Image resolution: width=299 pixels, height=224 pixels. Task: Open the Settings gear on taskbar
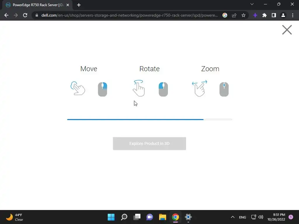pos(188,217)
